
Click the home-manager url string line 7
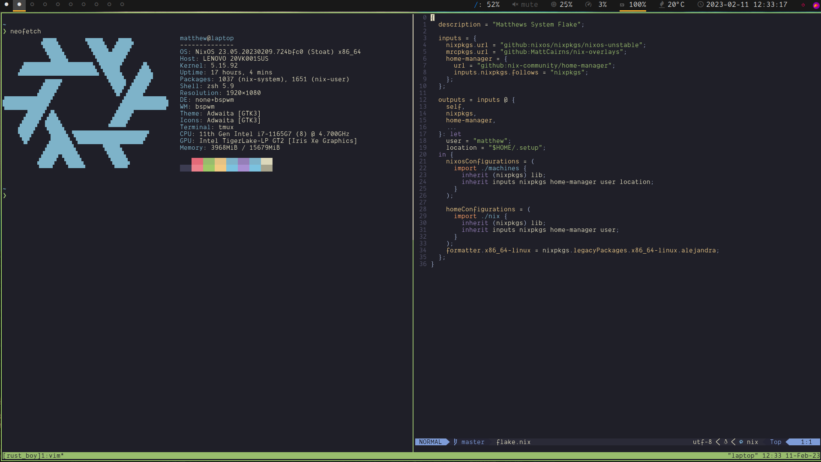(544, 65)
